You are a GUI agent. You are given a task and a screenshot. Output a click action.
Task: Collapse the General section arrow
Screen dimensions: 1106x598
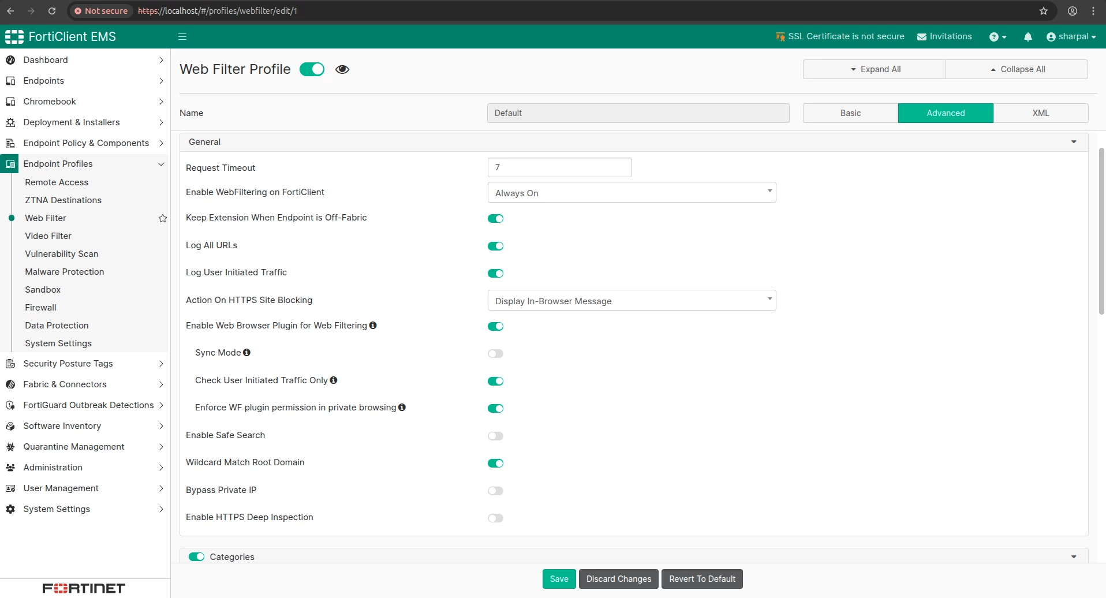point(1074,142)
